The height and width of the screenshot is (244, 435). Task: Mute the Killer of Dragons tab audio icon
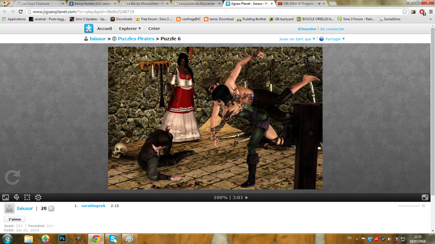(x=319, y=4)
